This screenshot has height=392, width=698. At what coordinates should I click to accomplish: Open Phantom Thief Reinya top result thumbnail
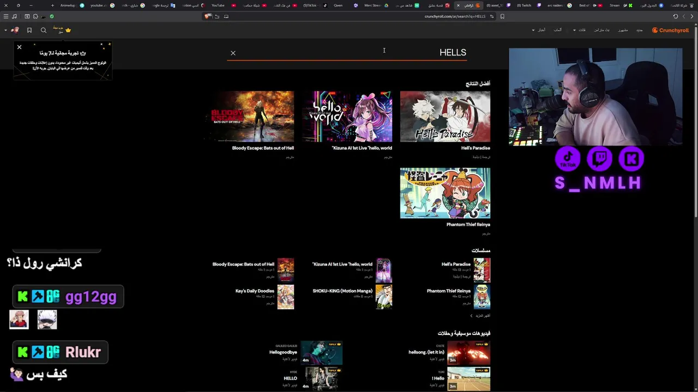coord(445,193)
